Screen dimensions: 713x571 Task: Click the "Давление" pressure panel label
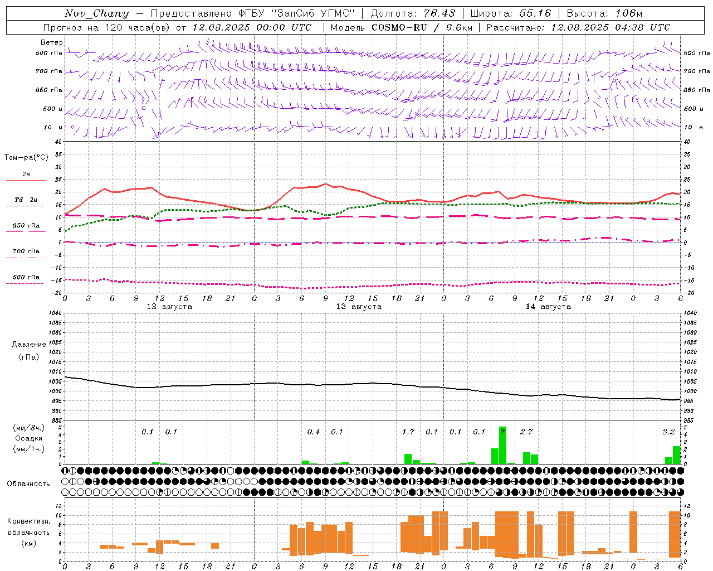(x=29, y=345)
